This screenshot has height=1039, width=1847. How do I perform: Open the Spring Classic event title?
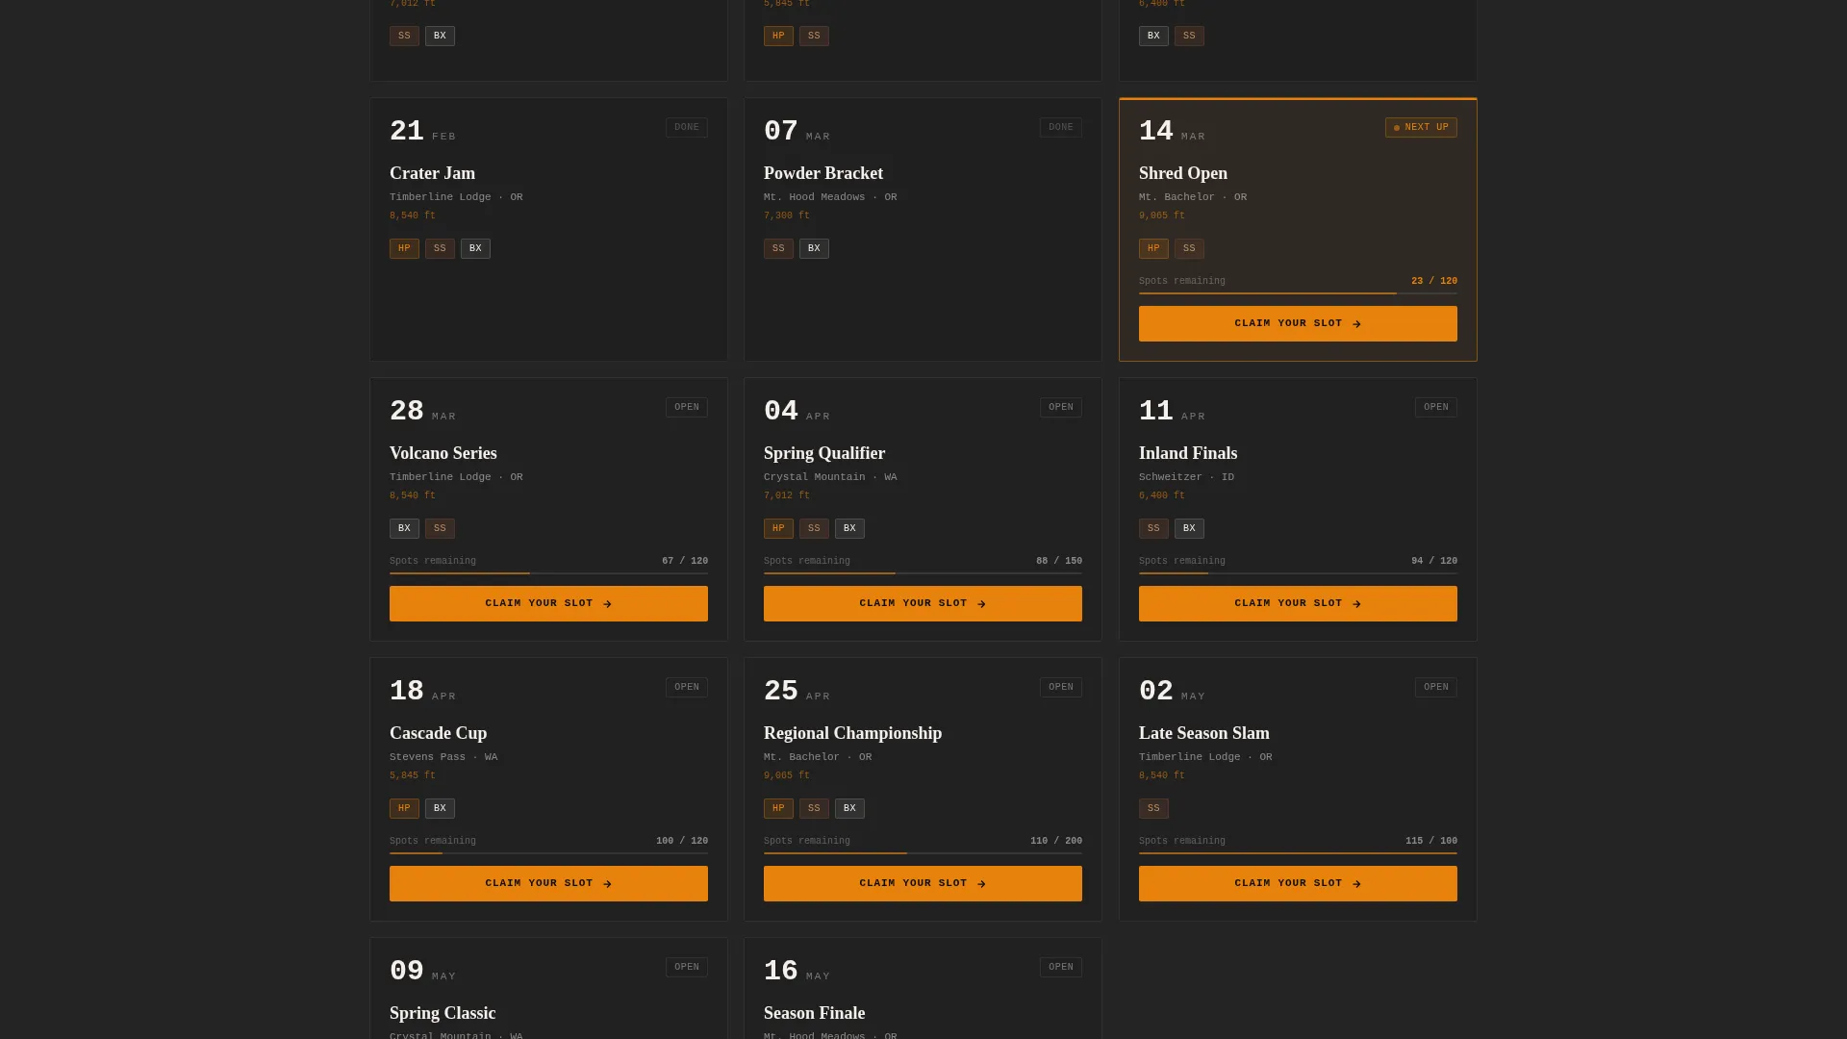coord(443,1014)
